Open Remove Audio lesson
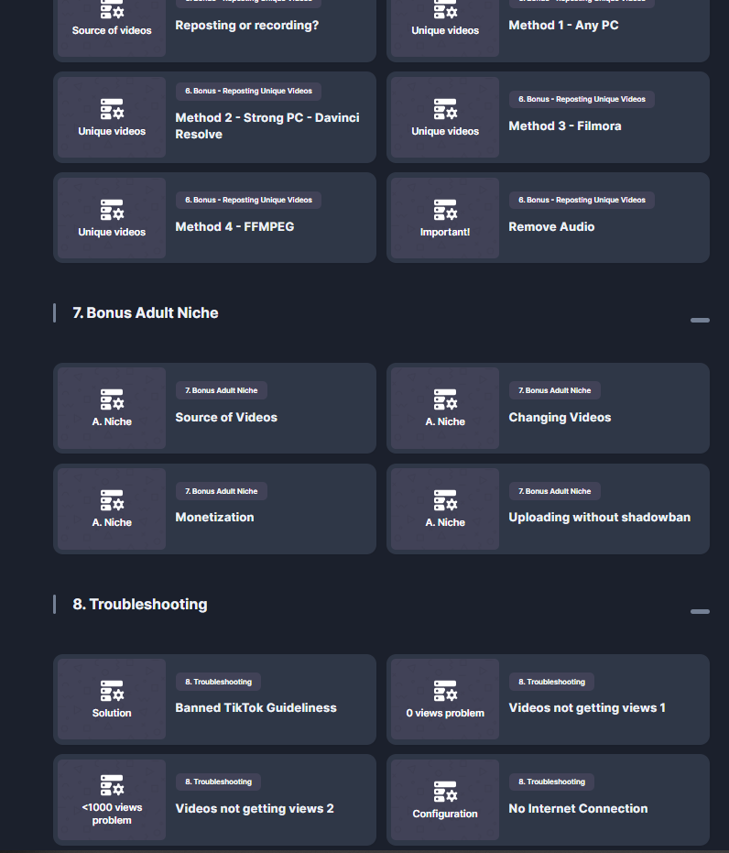Image resolution: width=729 pixels, height=853 pixels. tap(551, 226)
